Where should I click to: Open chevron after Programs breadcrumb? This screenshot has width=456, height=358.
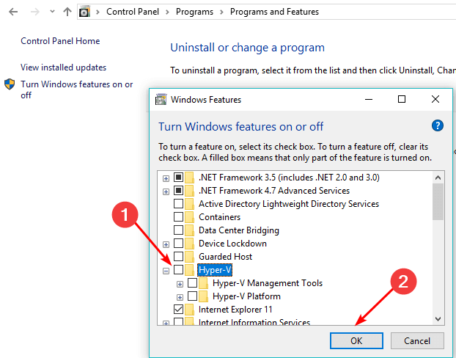222,12
